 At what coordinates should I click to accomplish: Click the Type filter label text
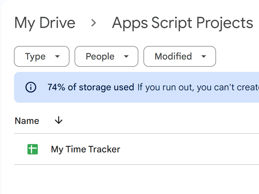click(x=35, y=57)
